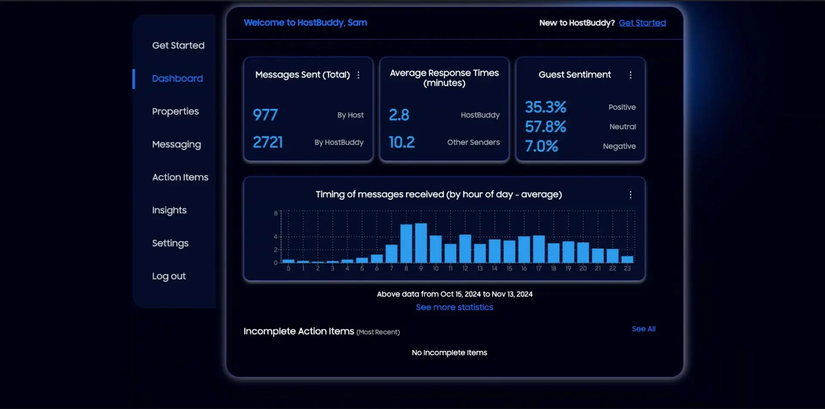Screen dimensions: 825x409
Task: Click the Incomplete Action Items heading
Action: coord(299,331)
